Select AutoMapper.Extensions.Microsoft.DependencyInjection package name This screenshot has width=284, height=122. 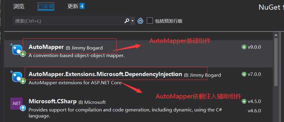coord(105,74)
